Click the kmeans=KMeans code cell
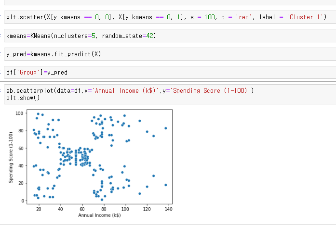The height and width of the screenshot is (227, 336). (x=170, y=36)
